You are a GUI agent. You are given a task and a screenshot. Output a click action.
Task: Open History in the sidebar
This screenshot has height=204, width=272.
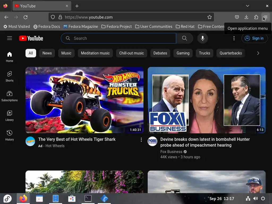pyautogui.click(x=10, y=135)
